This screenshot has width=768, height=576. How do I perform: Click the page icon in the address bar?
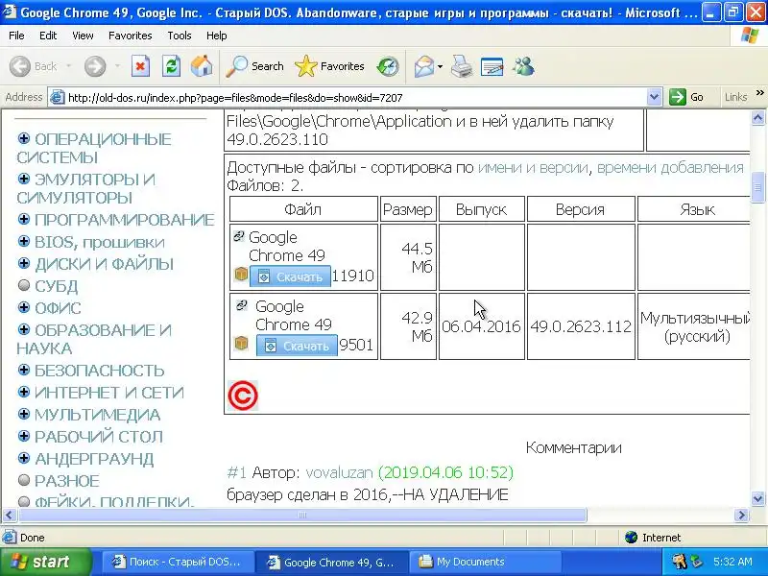[x=58, y=97]
